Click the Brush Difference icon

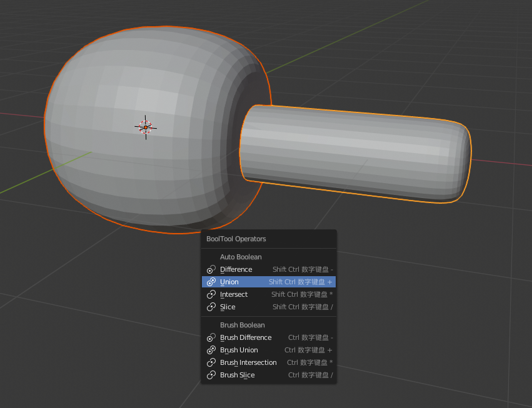(211, 337)
